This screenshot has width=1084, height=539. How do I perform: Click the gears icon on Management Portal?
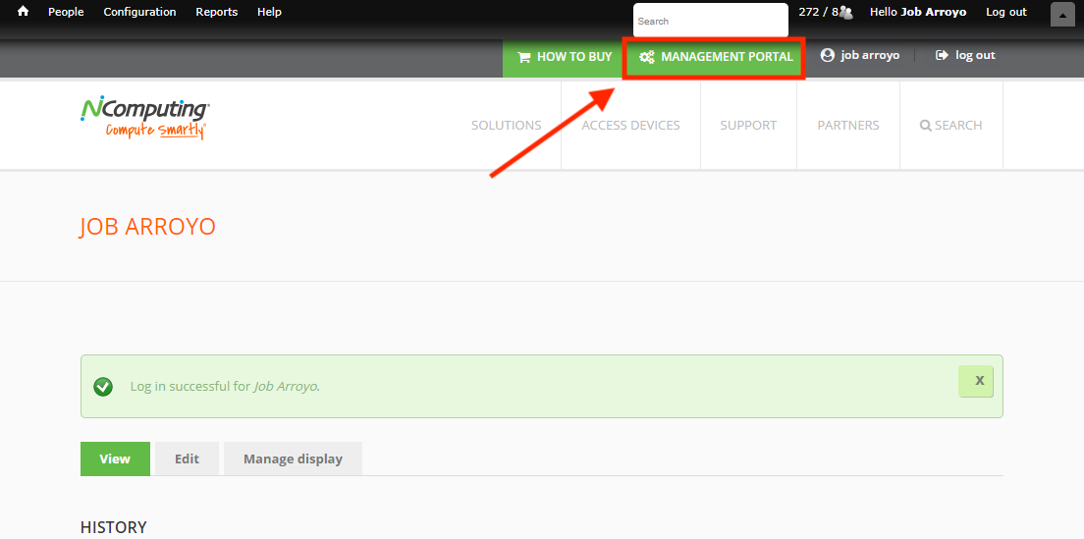pyautogui.click(x=646, y=57)
